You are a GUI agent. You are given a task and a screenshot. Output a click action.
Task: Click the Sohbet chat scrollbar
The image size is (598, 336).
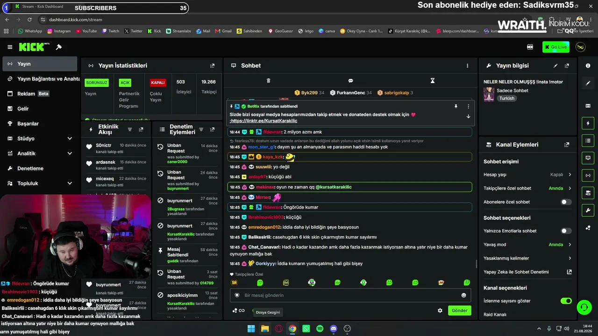click(477, 264)
